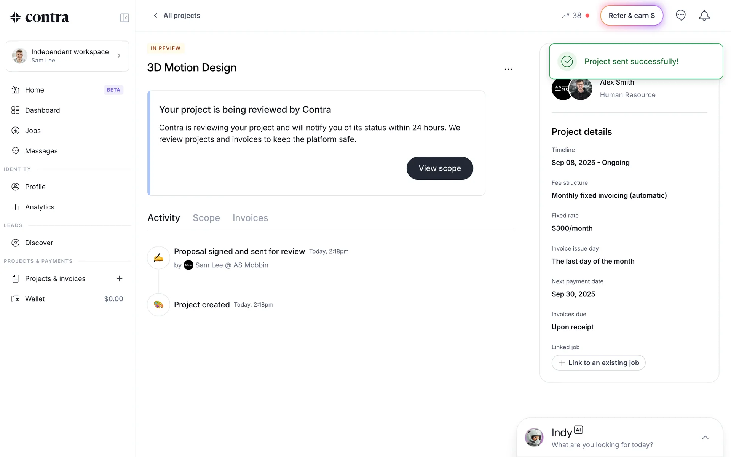The image size is (731, 457).
Task: Open project options three-dot menu
Action: [508, 69]
